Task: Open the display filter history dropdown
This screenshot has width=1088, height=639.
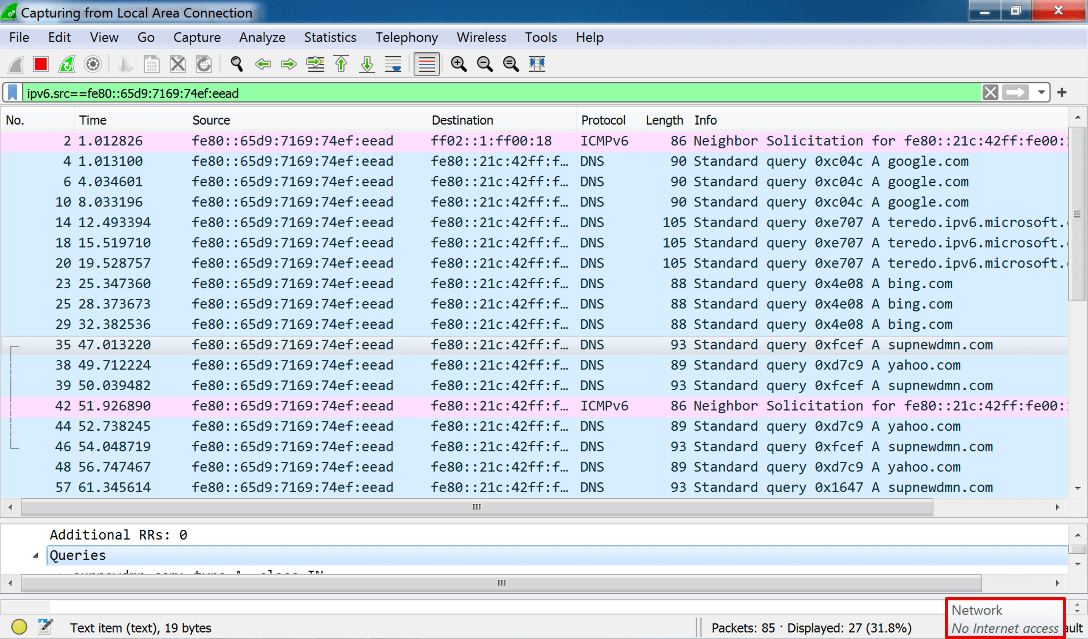Action: tap(1041, 92)
